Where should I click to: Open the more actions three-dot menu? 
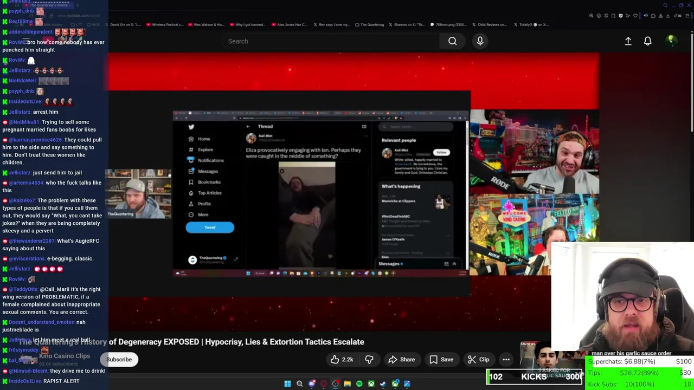(506, 360)
